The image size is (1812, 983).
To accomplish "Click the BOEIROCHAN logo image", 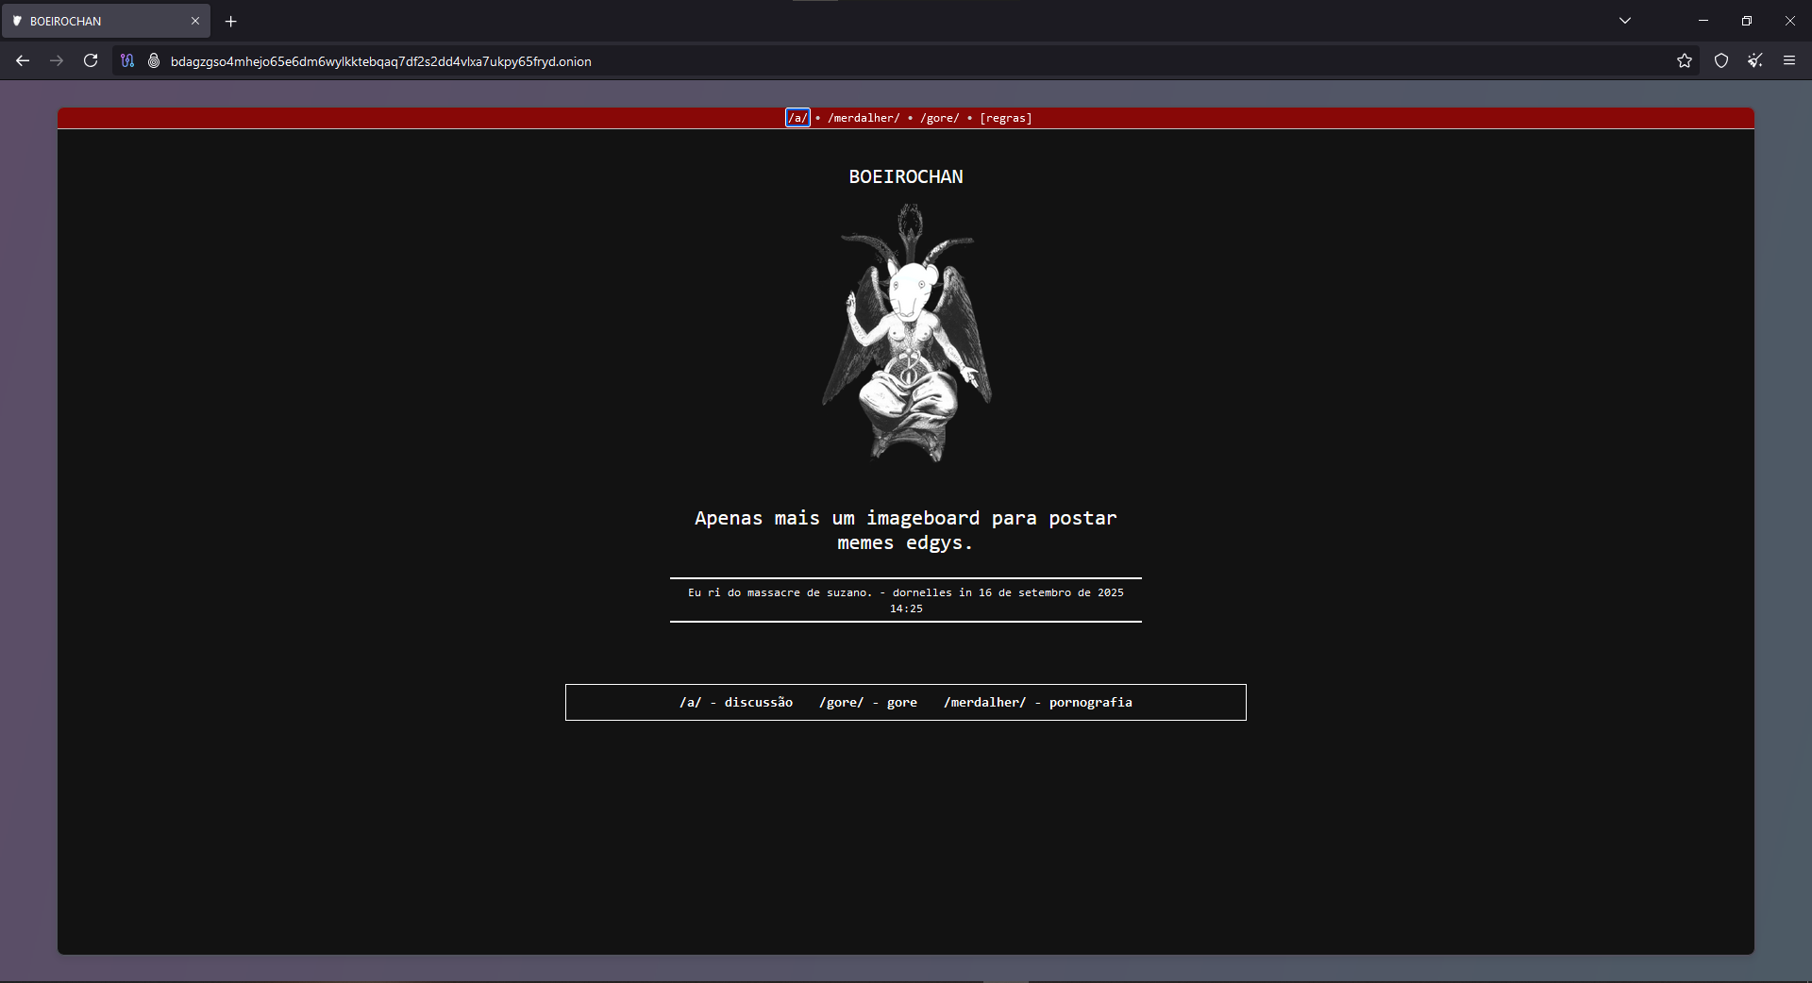I will [x=906, y=333].
